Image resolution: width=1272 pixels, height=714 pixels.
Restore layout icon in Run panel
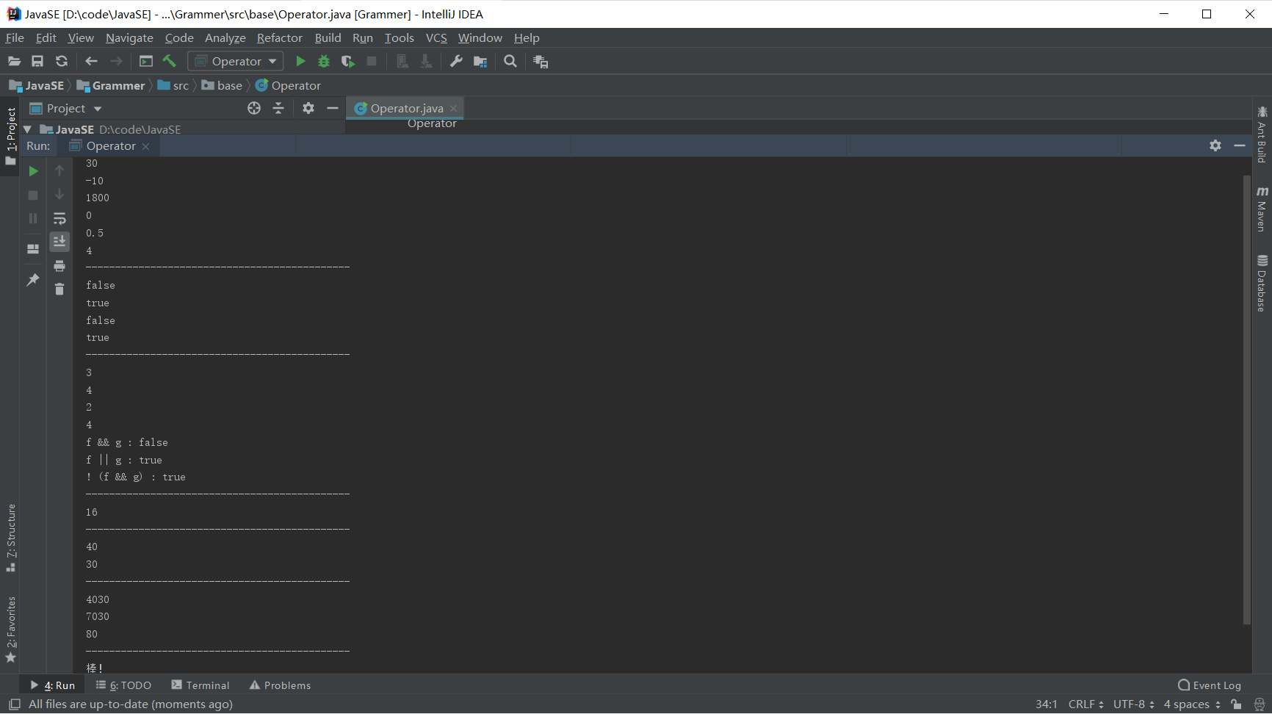point(33,249)
